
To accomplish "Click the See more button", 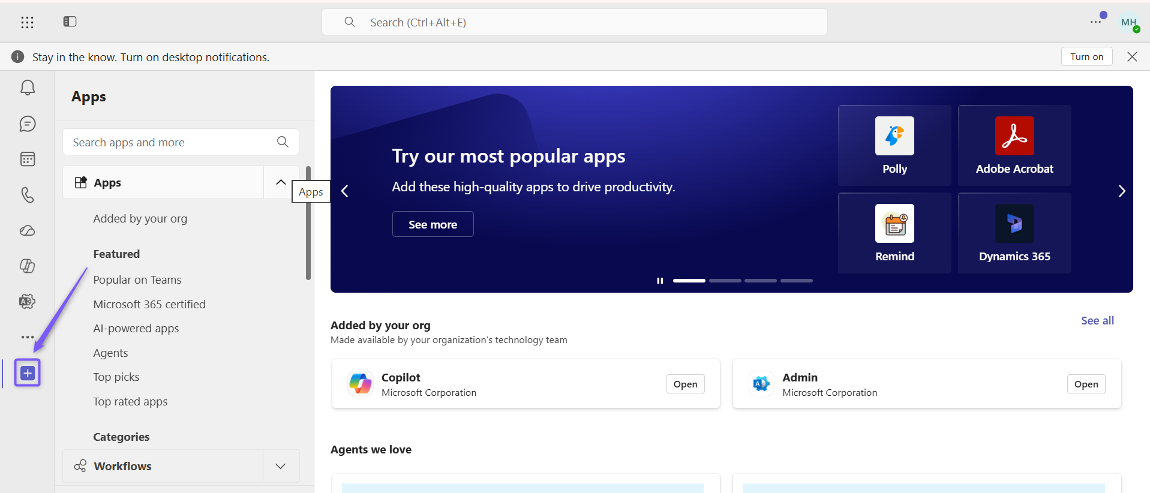I will pos(433,224).
